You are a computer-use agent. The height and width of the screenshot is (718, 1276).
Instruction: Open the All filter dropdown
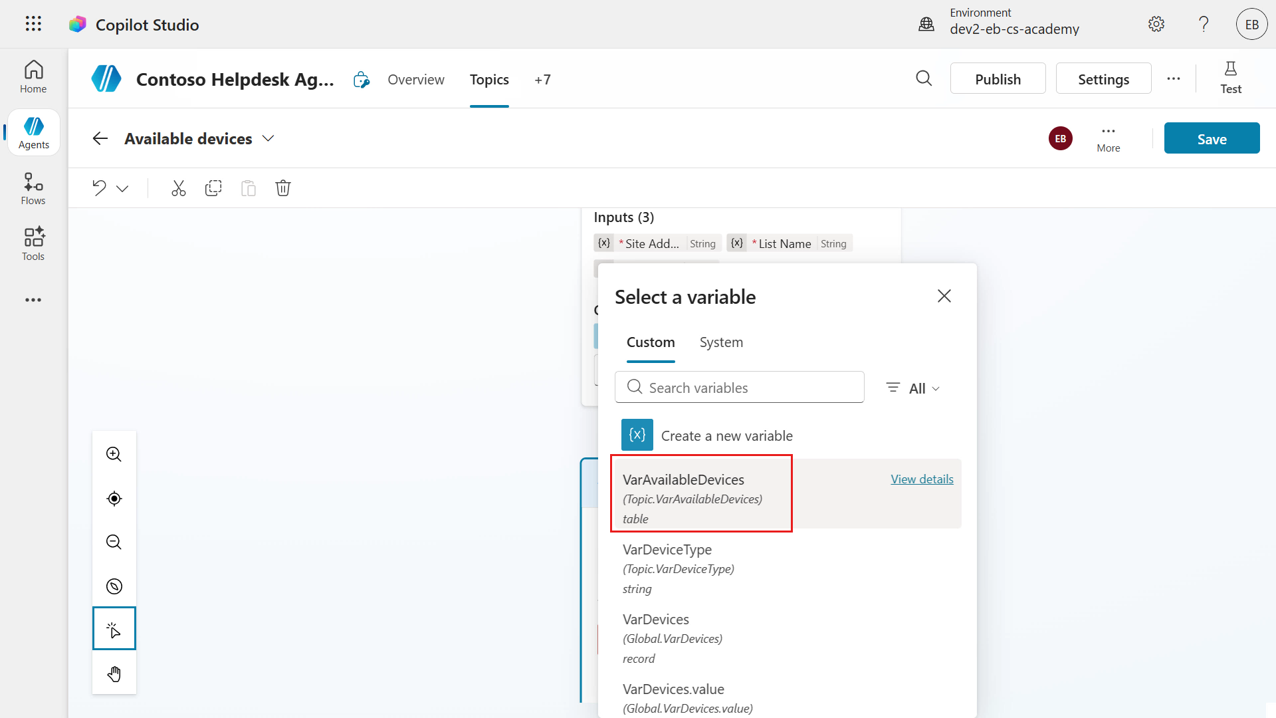[914, 388]
